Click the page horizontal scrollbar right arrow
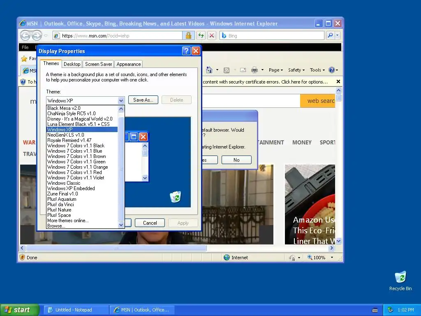The image size is (421, 316). tap(332, 248)
